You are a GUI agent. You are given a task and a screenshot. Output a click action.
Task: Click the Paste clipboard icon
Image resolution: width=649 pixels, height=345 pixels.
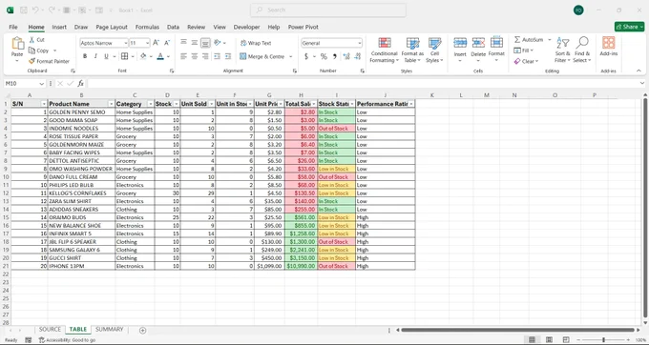coord(17,44)
